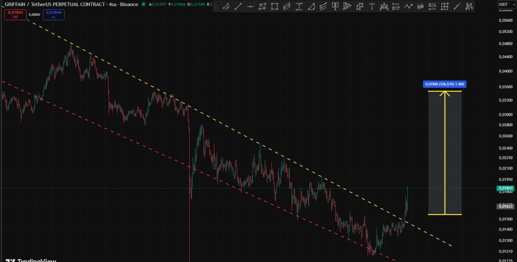
Task: Open the TradingView logo link
Action: click(x=31, y=260)
